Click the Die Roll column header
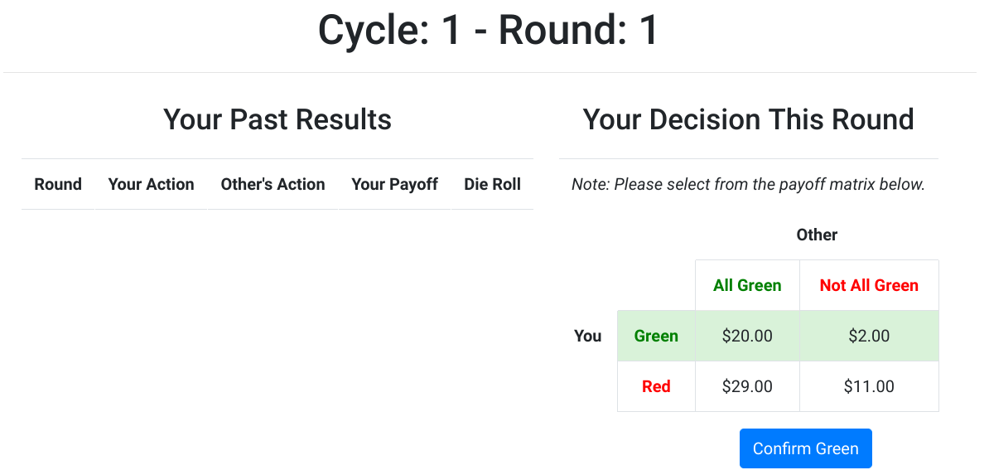This screenshot has width=989, height=470. pyautogui.click(x=492, y=184)
